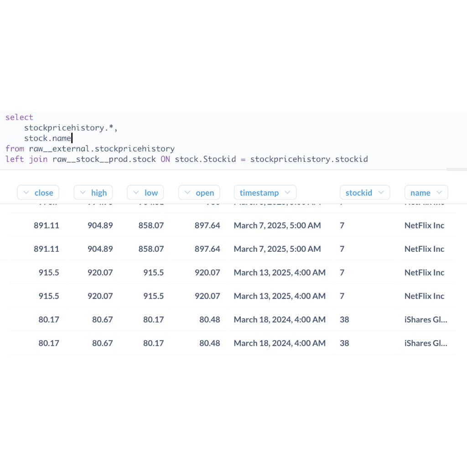The height and width of the screenshot is (467, 467).
Task: Click the "stock.name" line in the SQL editor
Action: [48, 138]
